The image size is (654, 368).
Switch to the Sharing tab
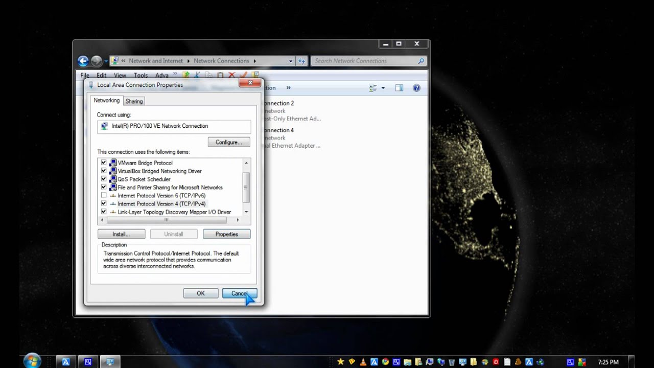coord(134,101)
